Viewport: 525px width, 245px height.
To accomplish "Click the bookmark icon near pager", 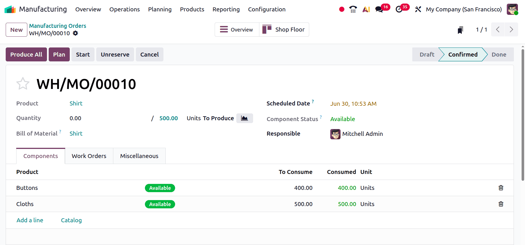I will (x=460, y=30).
